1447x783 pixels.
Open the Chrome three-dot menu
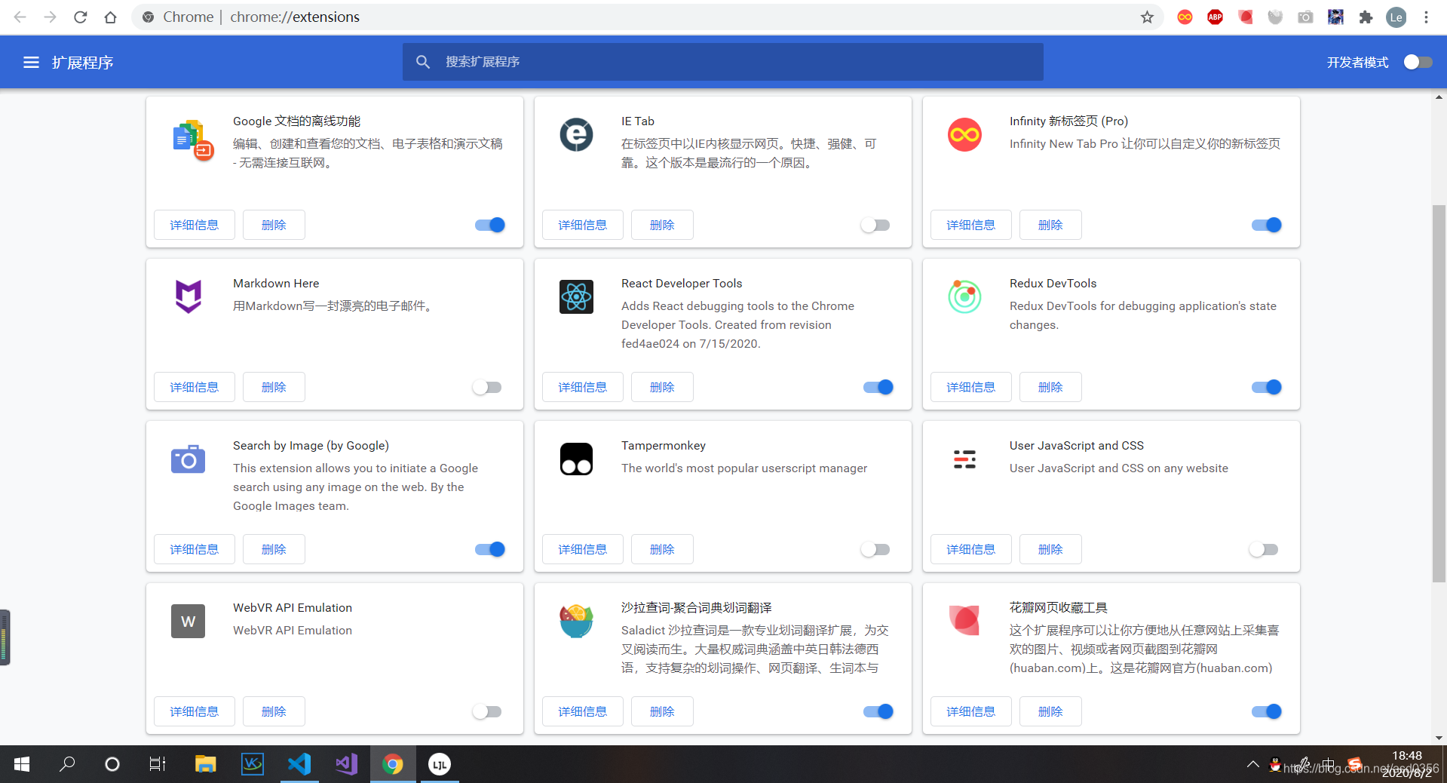(x=1426, y=17)
